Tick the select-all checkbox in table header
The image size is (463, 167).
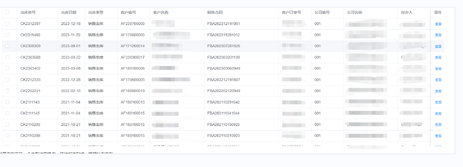[x=7, y=12]
